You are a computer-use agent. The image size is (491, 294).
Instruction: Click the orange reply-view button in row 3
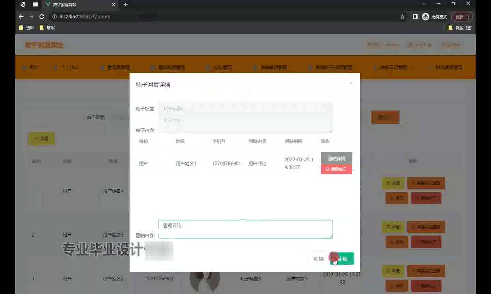pyautogui.click(x=426, y=271)
